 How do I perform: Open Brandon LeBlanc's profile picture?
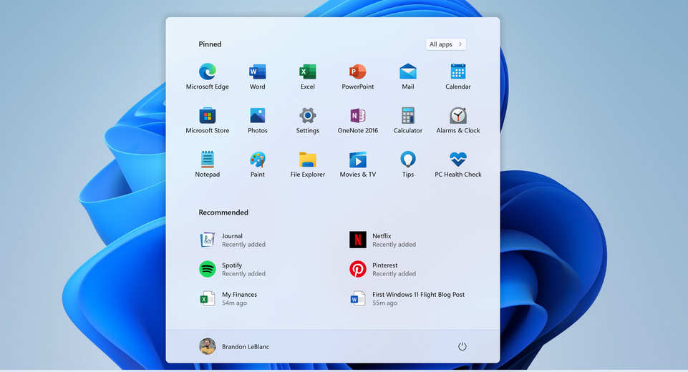tap(207, 346)
